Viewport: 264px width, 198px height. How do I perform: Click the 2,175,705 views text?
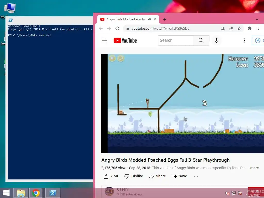click(114, 168)
